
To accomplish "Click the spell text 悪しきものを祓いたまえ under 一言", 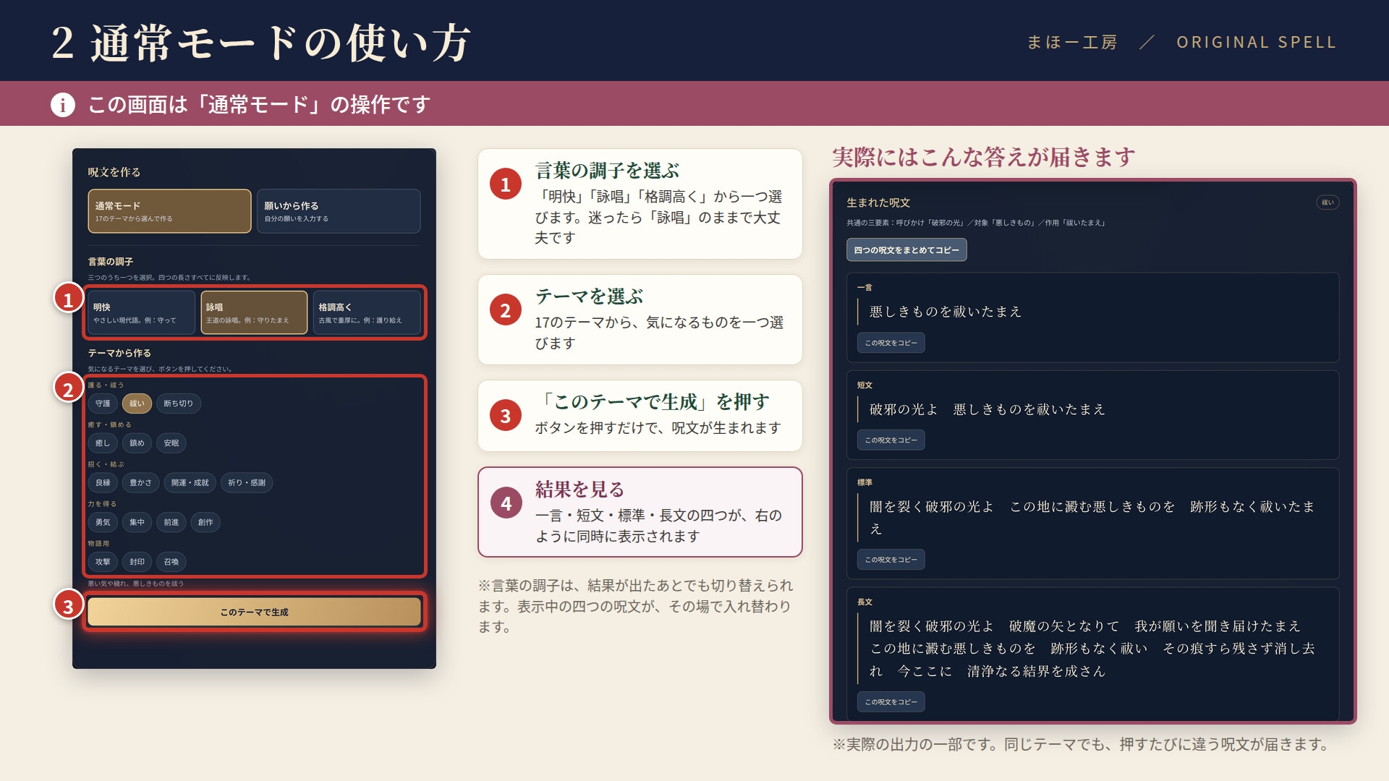I will point(946,312).
